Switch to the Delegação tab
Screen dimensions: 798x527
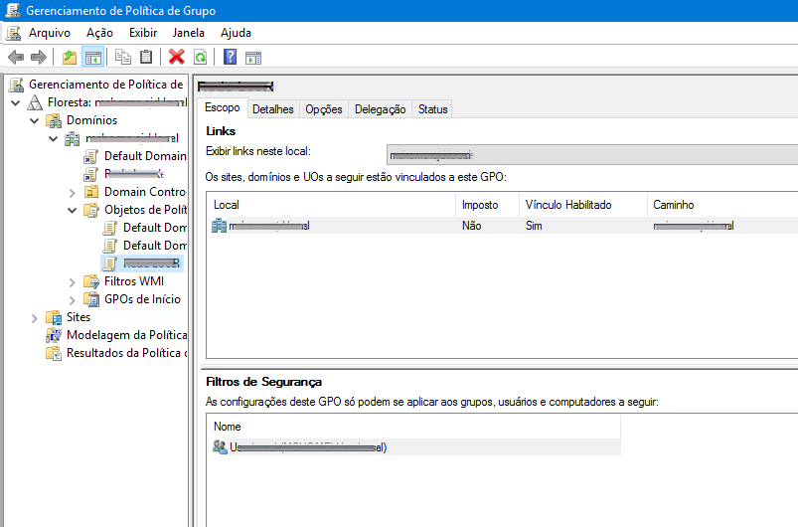coord(380,109)
